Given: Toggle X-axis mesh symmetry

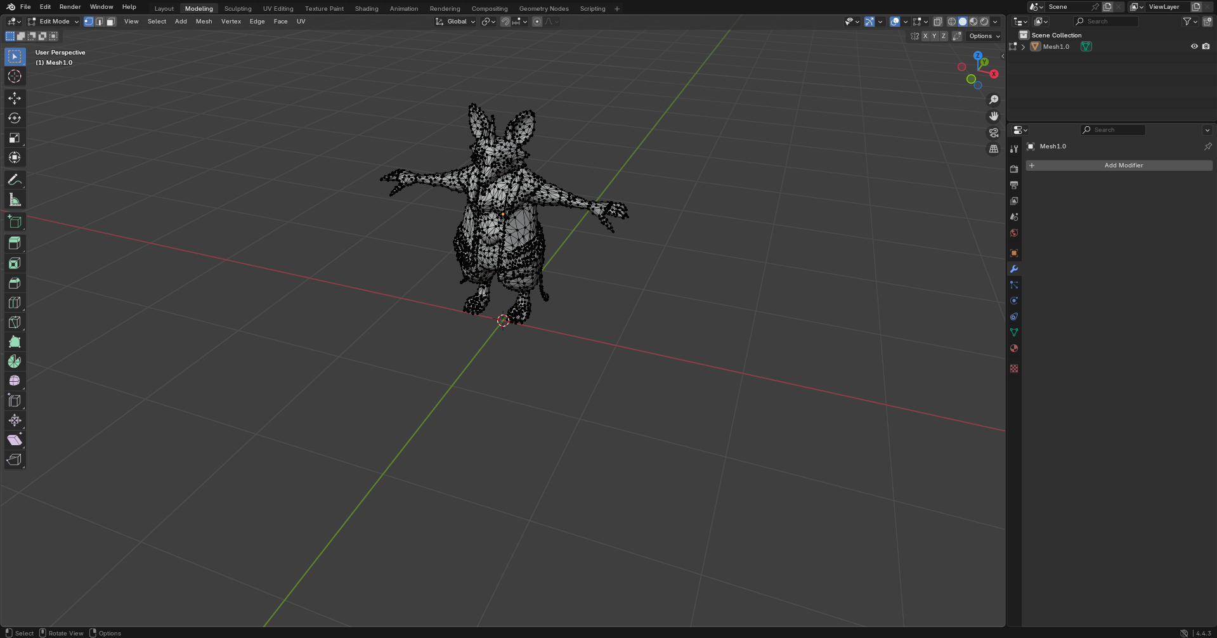Looking at the screenshot, I should [x=925, y=36].
